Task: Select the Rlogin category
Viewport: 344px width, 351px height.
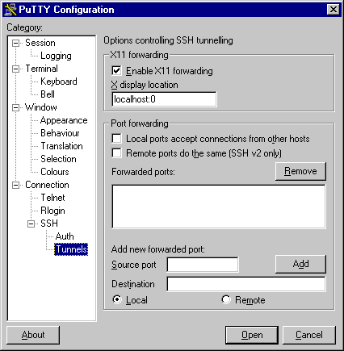Action: coord(52,211)
